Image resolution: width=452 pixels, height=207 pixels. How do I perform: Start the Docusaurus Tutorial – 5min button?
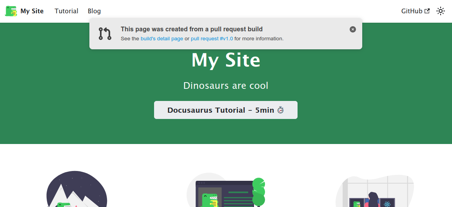tap(226, 110)
